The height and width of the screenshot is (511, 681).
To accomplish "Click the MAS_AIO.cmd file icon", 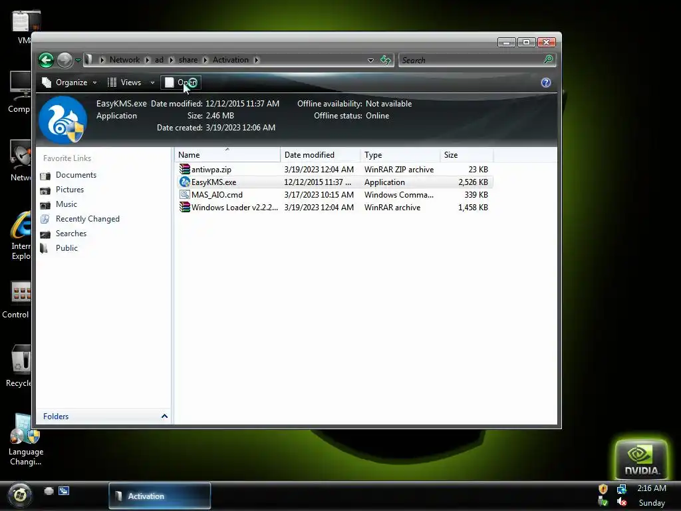I will coord(185,194).
